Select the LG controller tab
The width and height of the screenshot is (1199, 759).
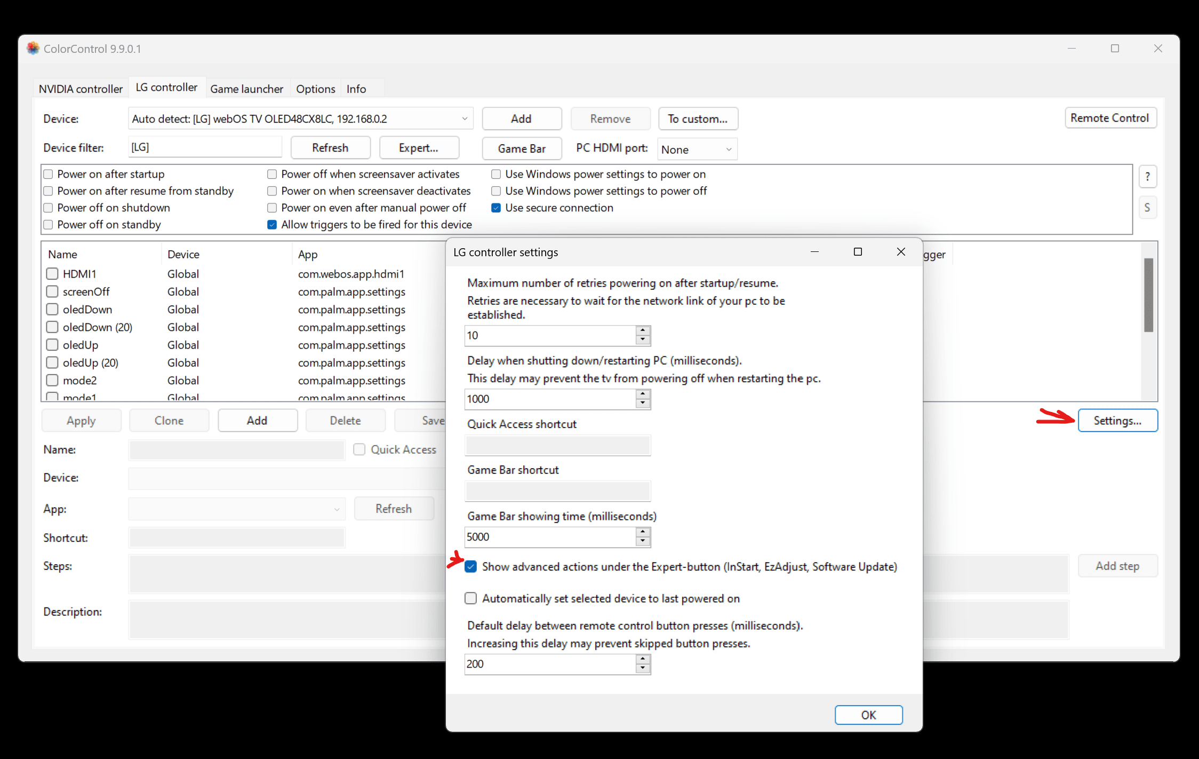pos(166,87)
